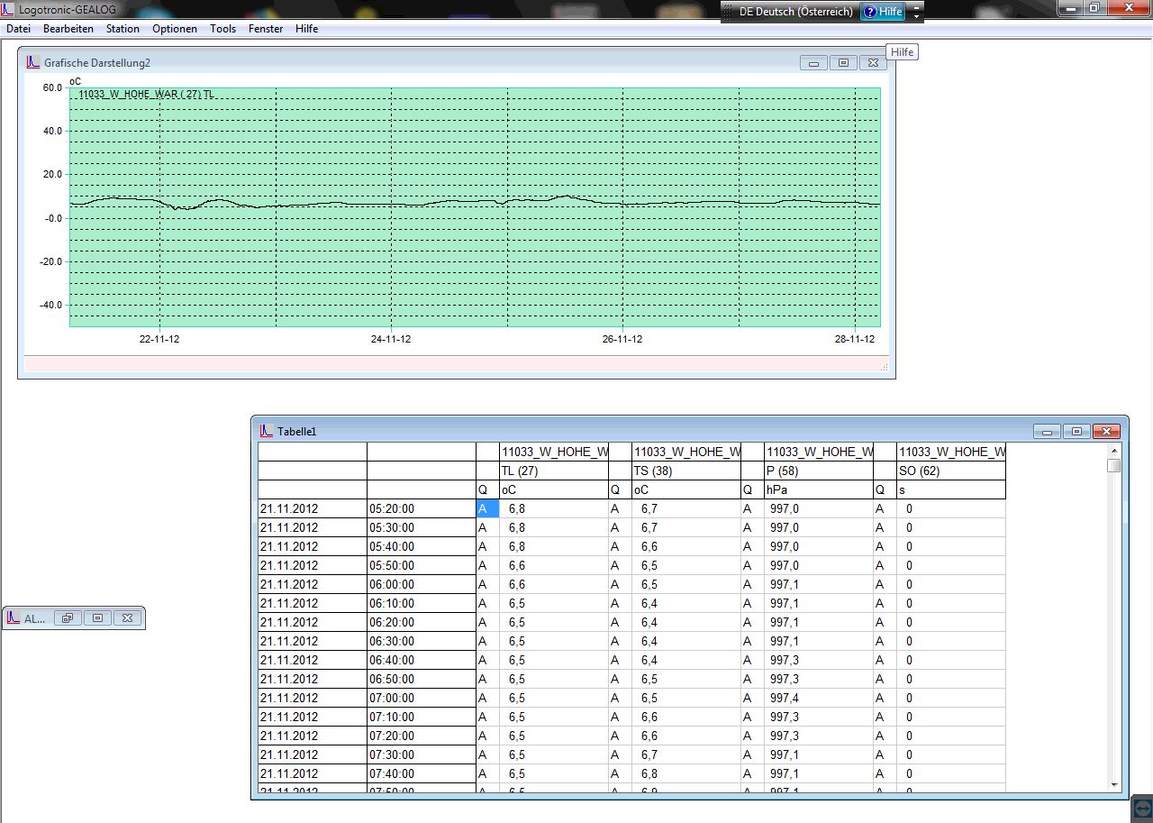Viewport: 1153px width, 823px height.
Task: Close the Tabelle1 window
Action: [1107, 432]
